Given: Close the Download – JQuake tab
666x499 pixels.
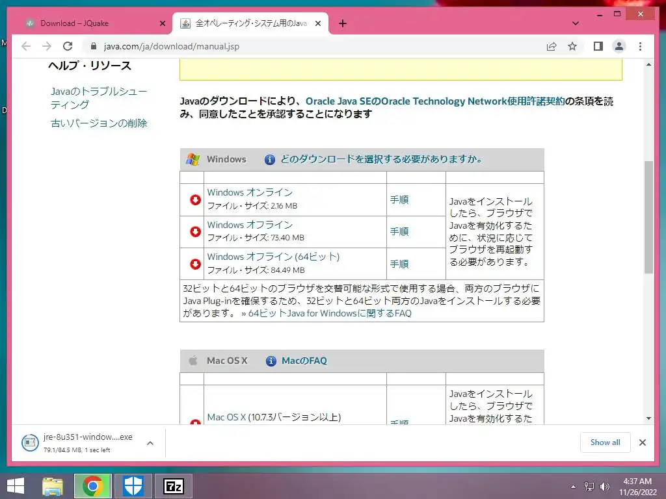Looking at the screenshot, I should coord(162,23).
